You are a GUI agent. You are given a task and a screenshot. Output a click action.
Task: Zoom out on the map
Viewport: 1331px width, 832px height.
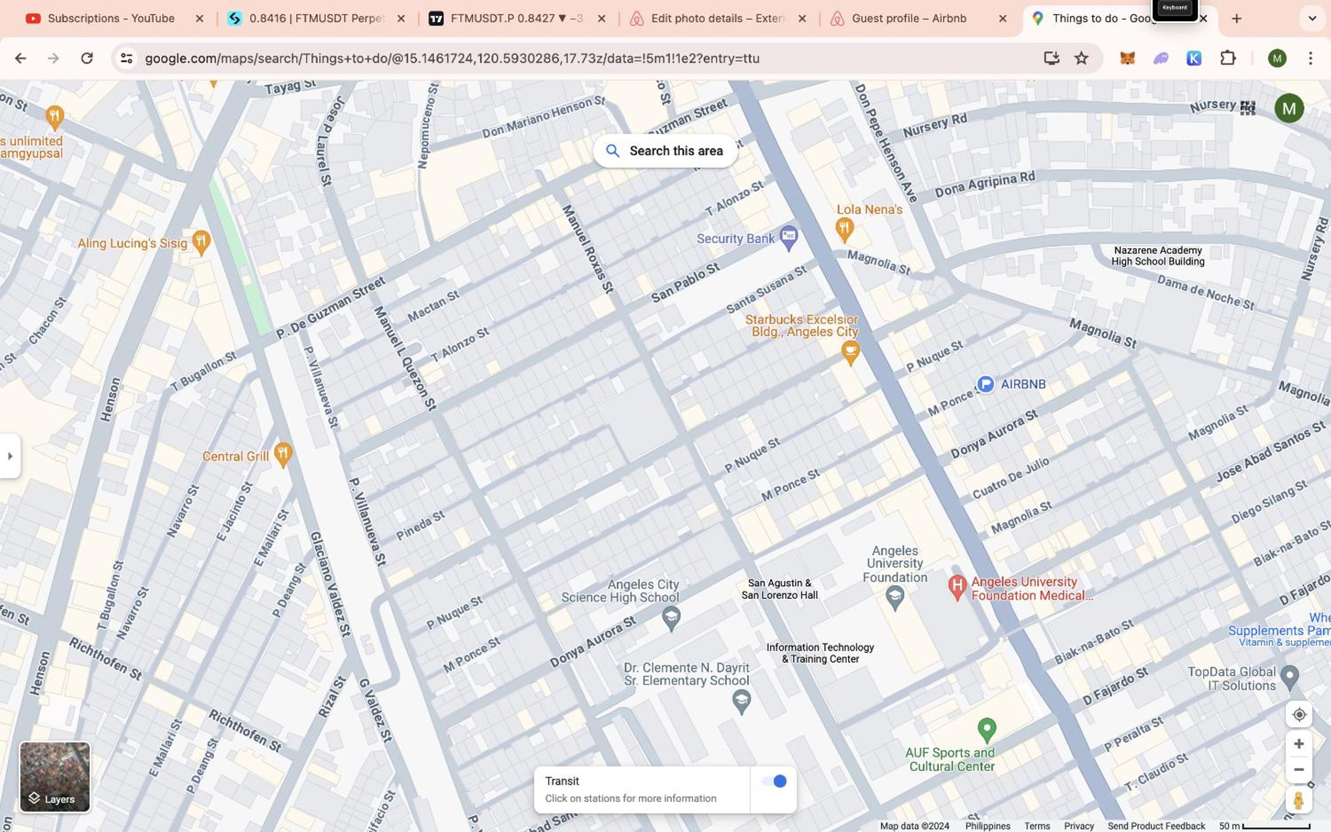click(1299, 769)
